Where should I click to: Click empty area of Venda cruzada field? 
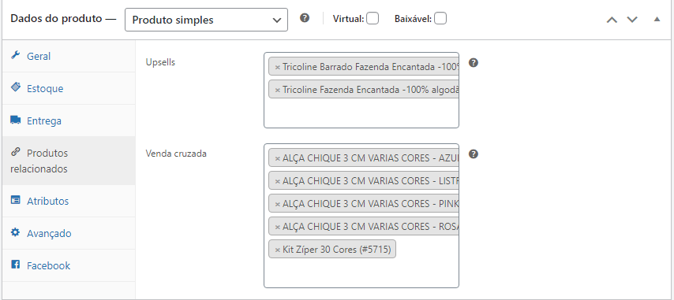tap(361, 273)
